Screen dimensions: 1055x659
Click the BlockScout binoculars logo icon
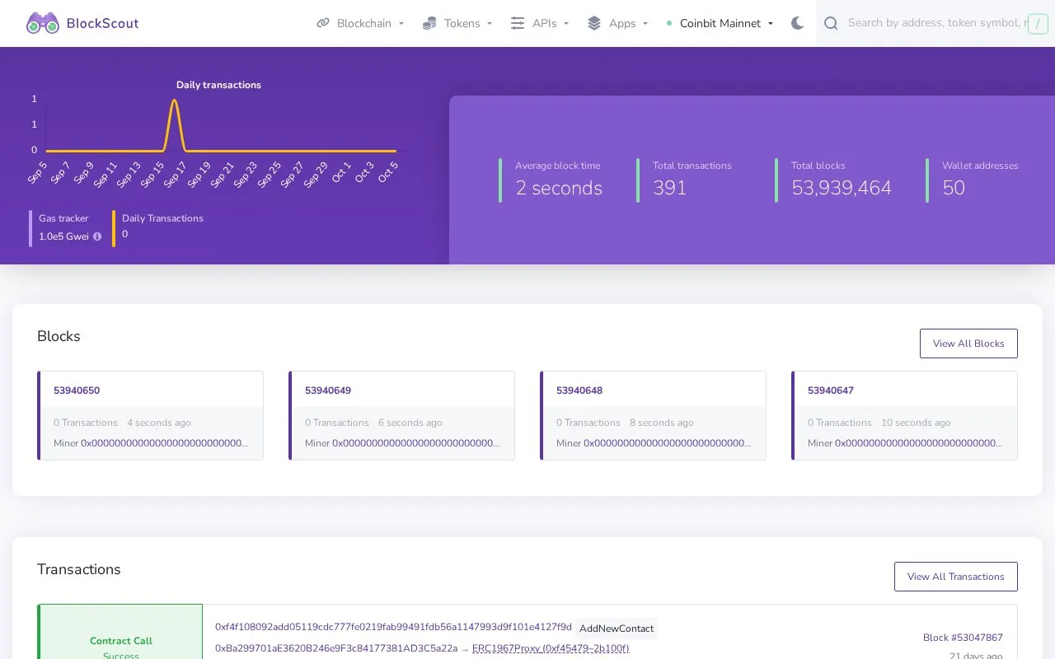coord(43,23)
